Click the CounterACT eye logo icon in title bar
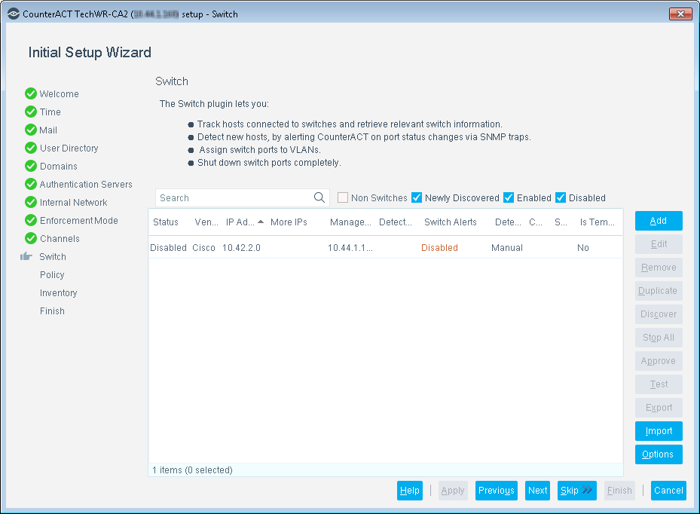The width and height of the screenshot is (700, 514). tap(14, 14)
